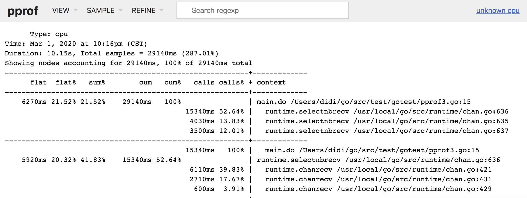This screenshot has width=527, height=198.
Task: Select runtime.selectnbrecv chan.go:636 child row
Action: coord(347,112)
